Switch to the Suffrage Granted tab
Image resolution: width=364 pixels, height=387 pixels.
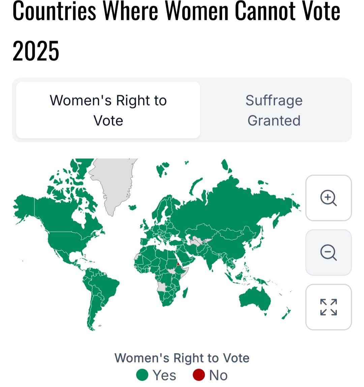pos(274,110)
